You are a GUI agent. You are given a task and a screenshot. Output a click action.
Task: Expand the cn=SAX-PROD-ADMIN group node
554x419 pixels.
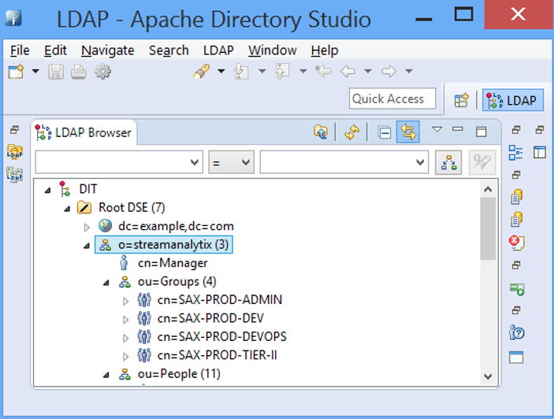[x=126, y=300]
